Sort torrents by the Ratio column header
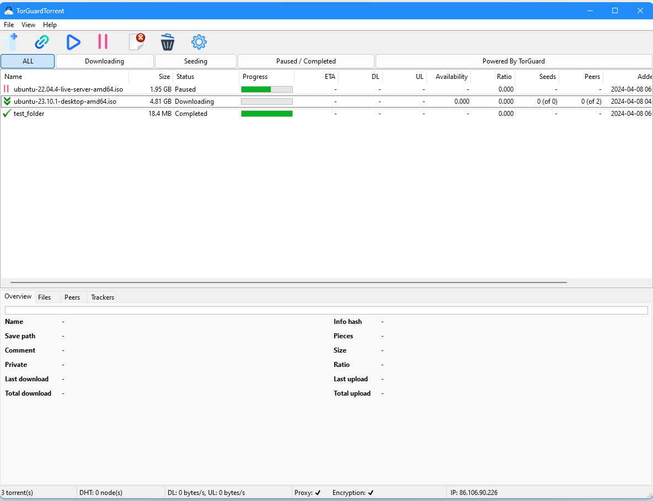653x501 pixels. pos(504,77)
